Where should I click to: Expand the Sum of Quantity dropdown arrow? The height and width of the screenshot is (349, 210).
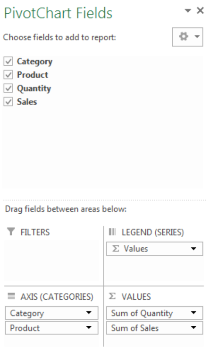click(193, 313)
